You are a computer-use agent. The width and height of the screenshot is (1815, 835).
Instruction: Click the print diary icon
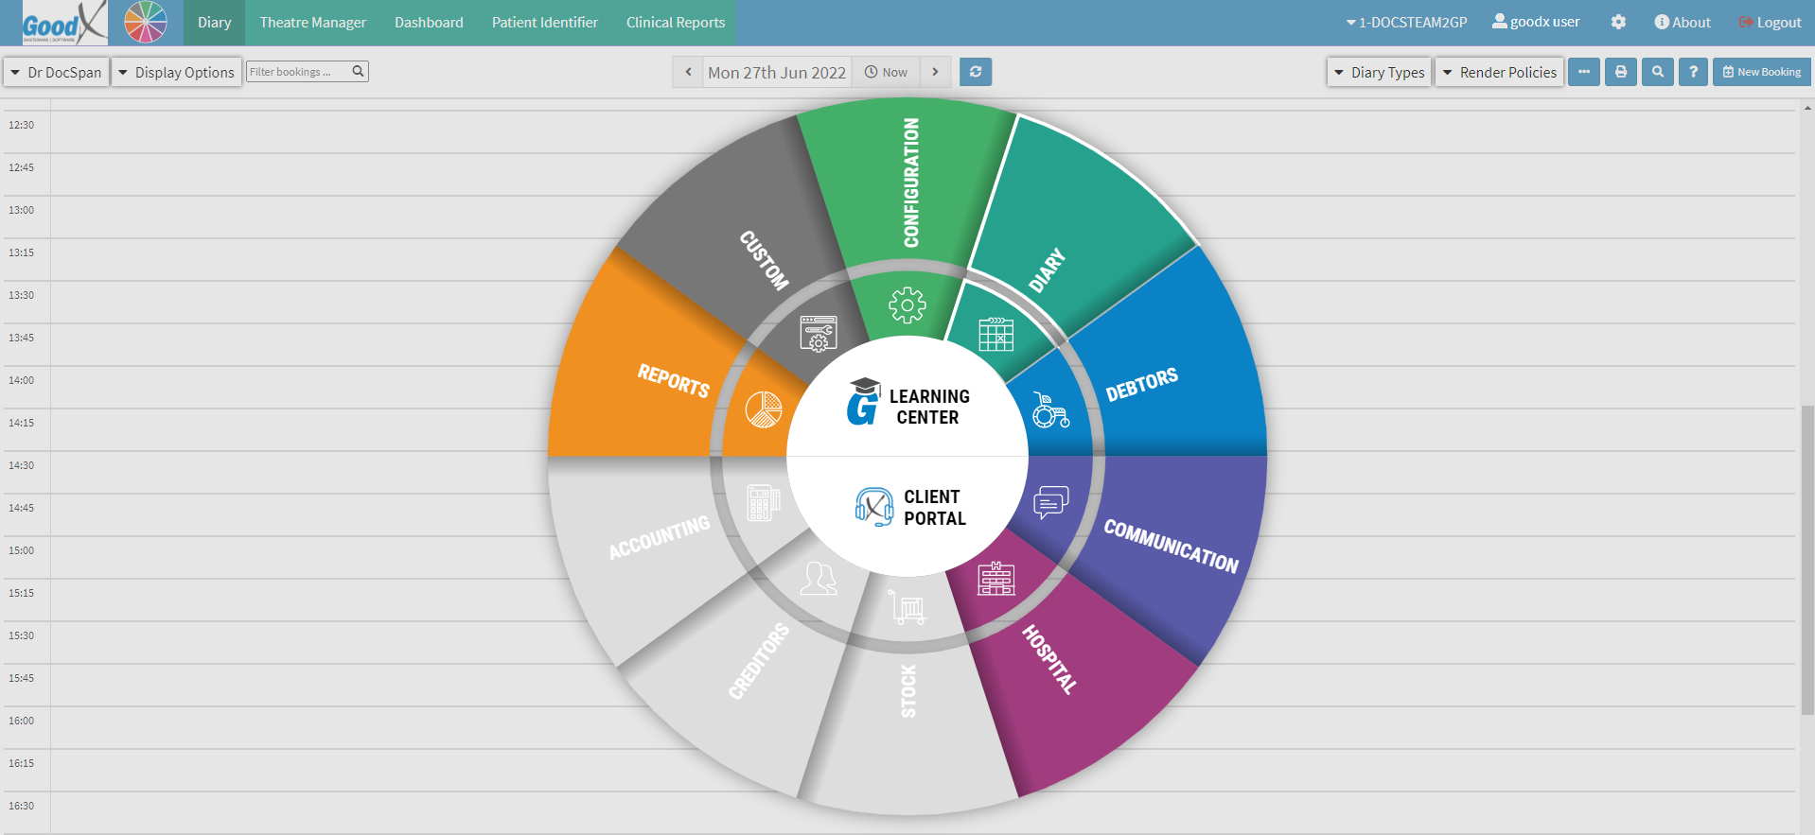coord(1621,72)
